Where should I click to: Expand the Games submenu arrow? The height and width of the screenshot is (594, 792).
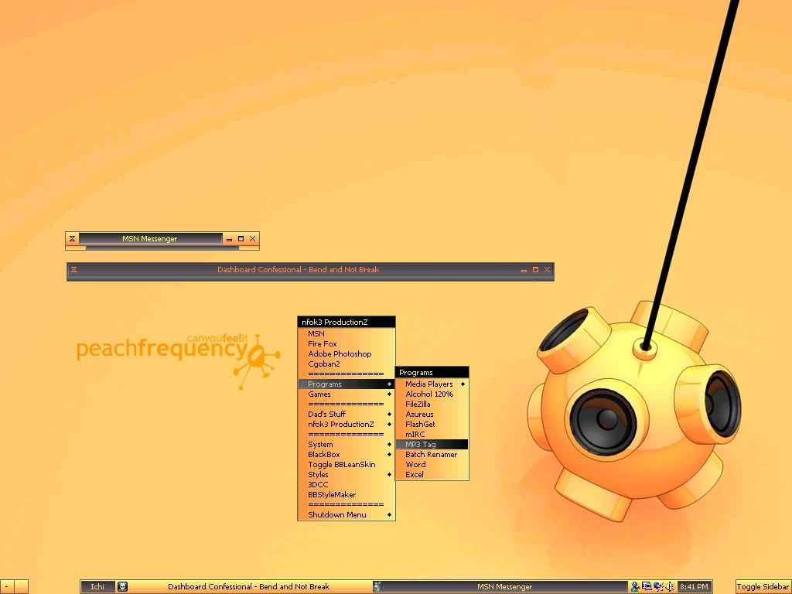(390, 394)
